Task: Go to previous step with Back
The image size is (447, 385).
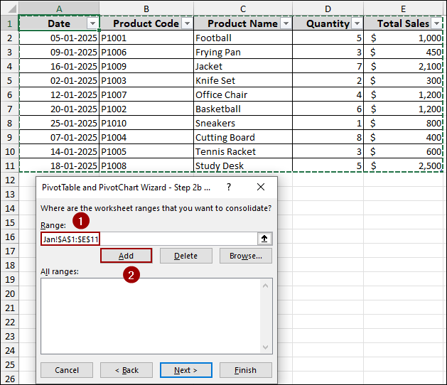Action: pyautogui.click(x=126, y=370)
